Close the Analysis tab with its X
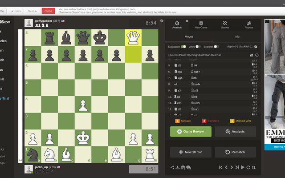The height and width of the screenshot is (178, 285). [x=187, y=21]
